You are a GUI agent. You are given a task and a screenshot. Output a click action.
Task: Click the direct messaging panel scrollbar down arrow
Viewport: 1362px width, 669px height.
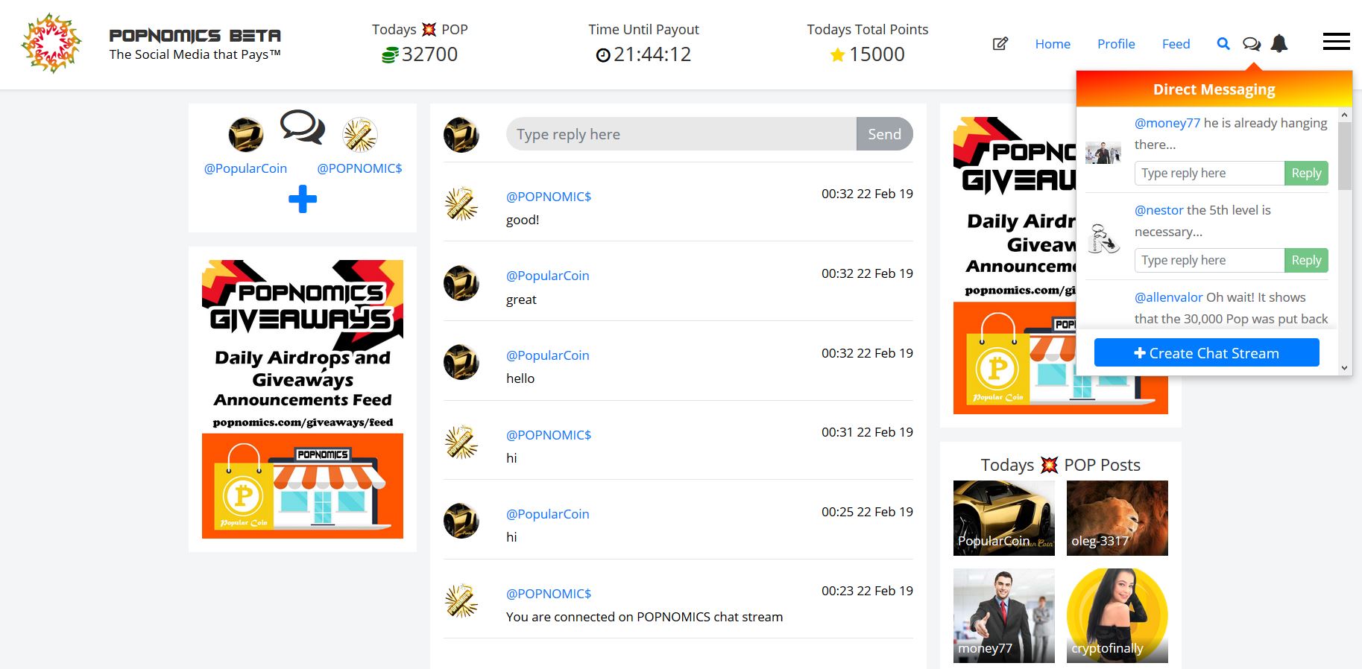(x=1344, y=367)
